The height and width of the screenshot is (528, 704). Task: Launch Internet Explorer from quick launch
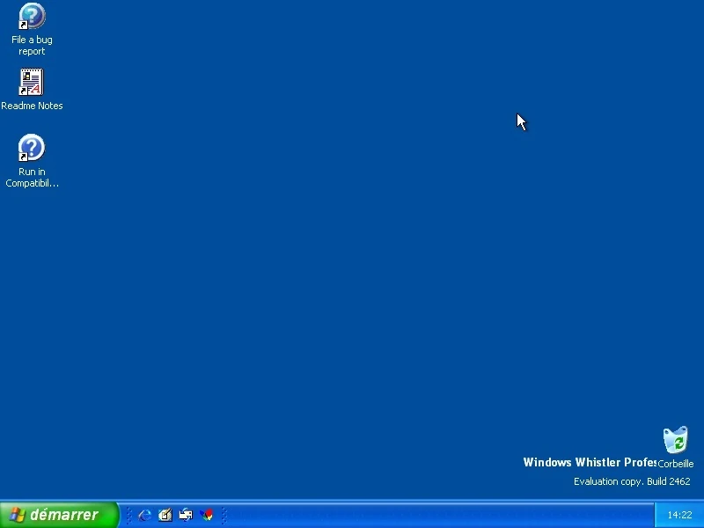(143, 515)
